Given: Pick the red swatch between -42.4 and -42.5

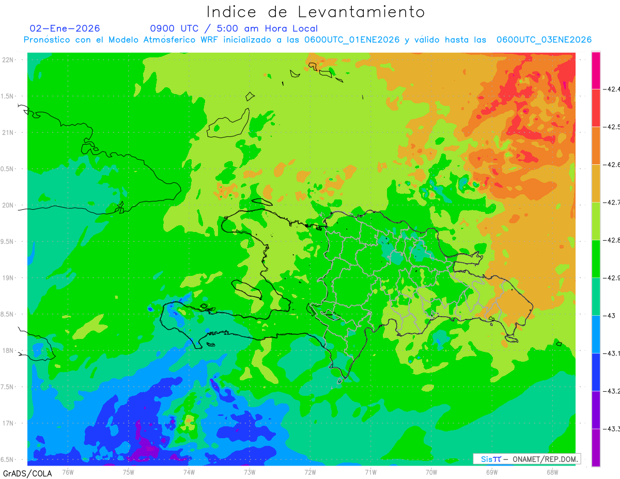Looking at the screenshot, I should point(596,107).
